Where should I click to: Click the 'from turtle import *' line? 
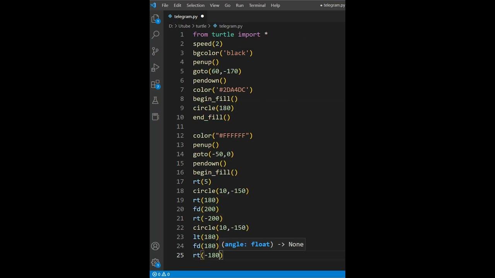point(230,34)
